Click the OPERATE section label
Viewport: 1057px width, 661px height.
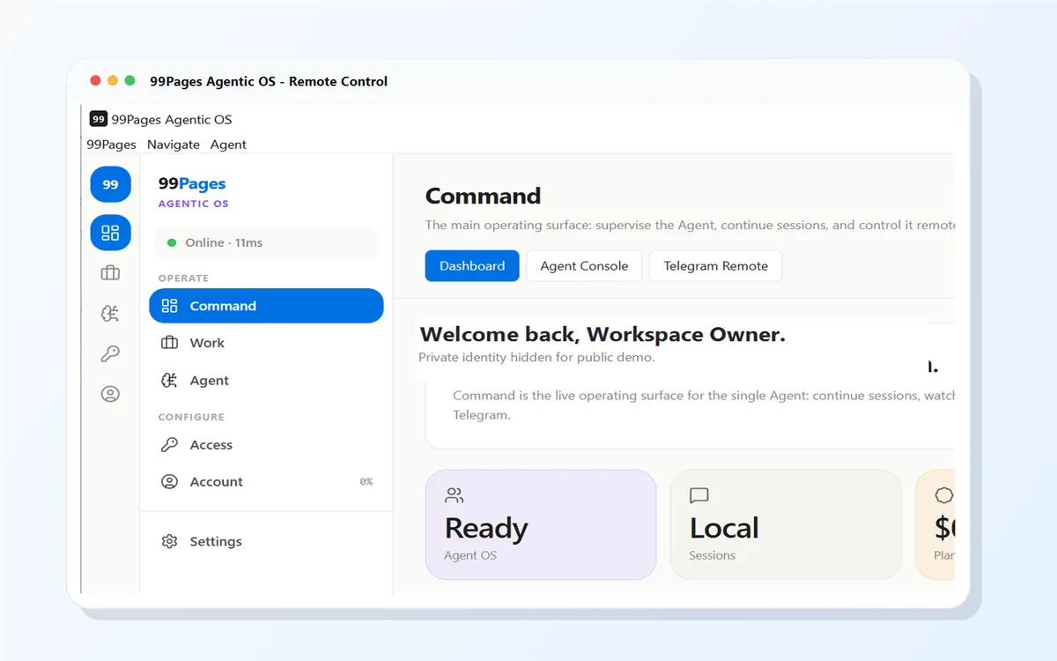coord(183,279)
